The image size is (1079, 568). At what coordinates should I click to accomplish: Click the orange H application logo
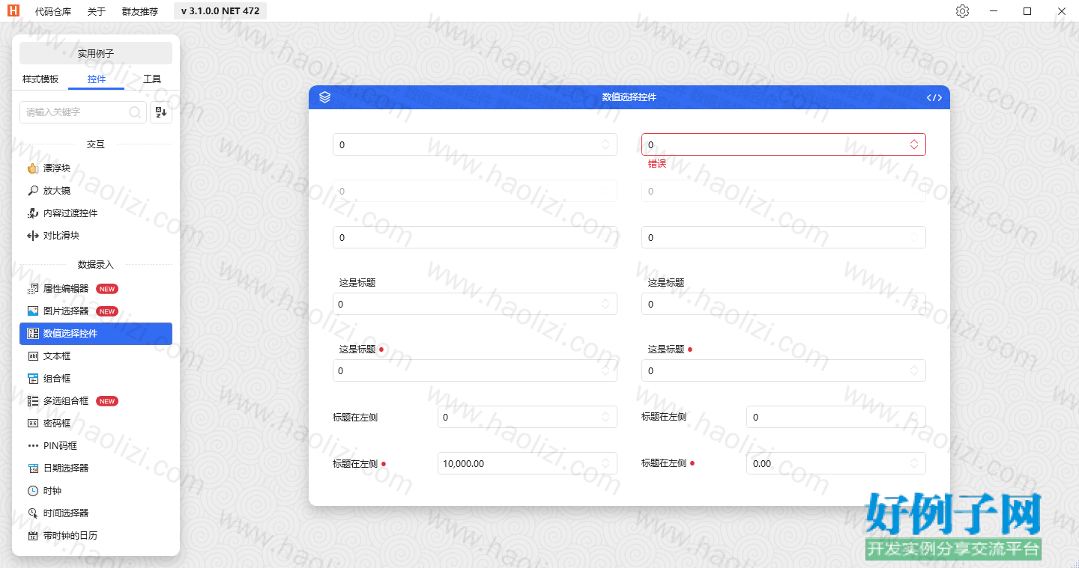13,11
